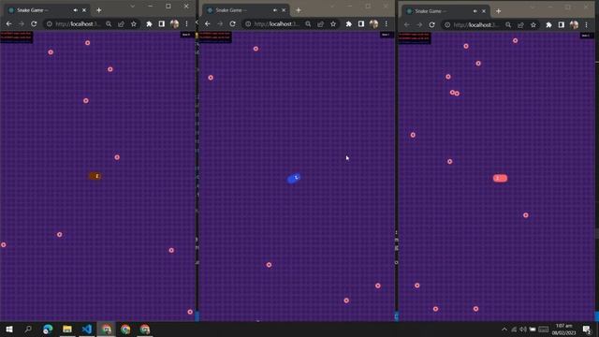This screenshot has height=337, width=599.
Task: Open Chrome menu in the right window
Action: (587, 25)
